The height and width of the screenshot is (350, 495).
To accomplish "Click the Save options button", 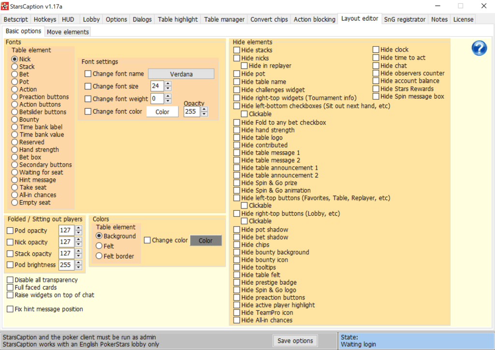I will coord(295,341).
